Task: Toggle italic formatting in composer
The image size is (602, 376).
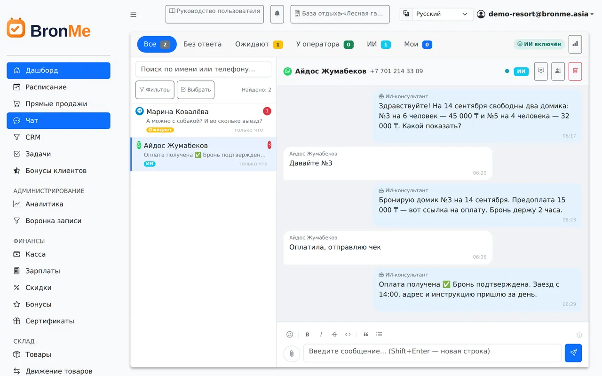Action: coord(321,335)
